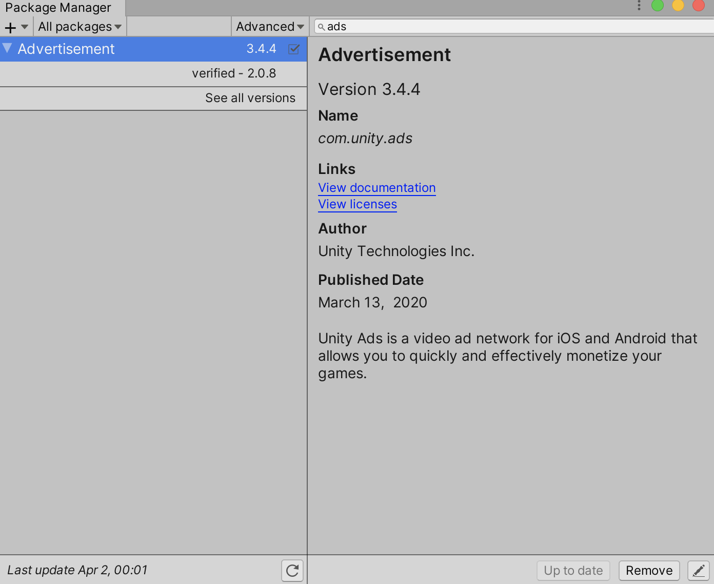714x584 pixels.
Task: Click the red close window button
Action: pyautogui.click(x=699, y=5)
